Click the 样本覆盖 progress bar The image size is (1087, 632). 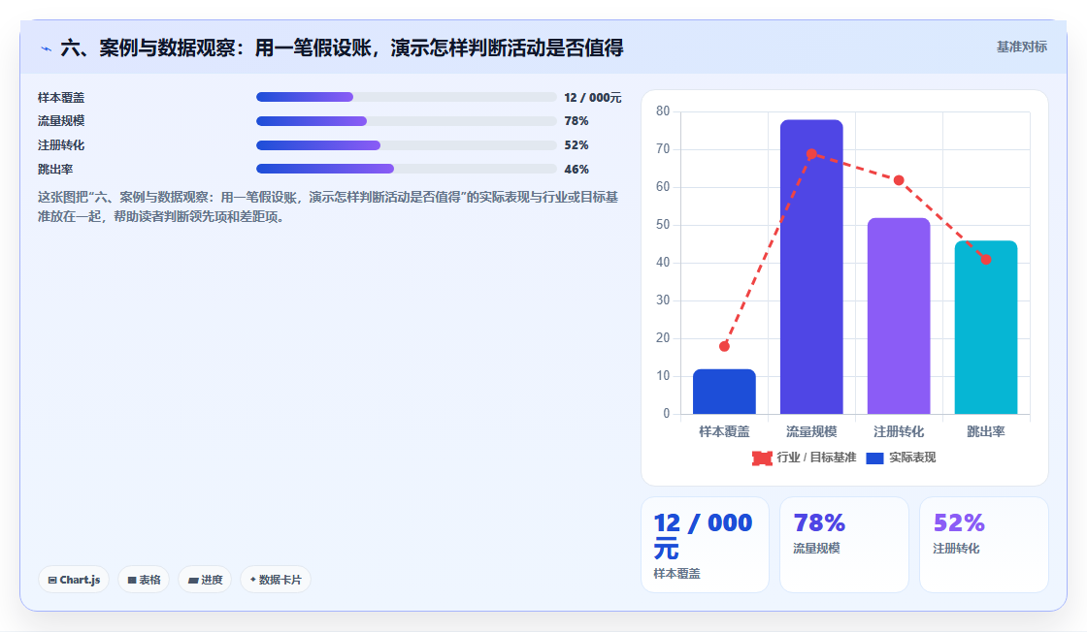point(407,97)
